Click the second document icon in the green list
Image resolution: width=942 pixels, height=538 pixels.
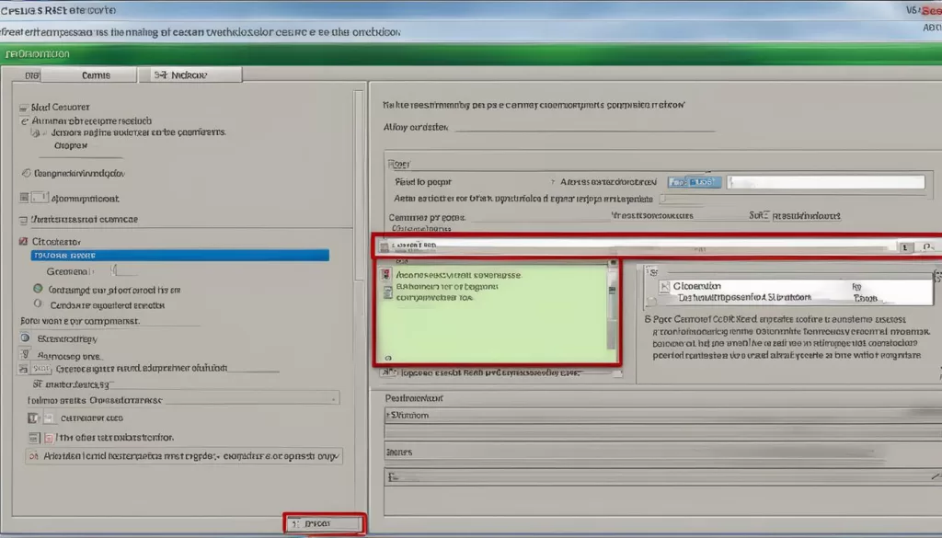pyautogui.click(x=388, y=292)
